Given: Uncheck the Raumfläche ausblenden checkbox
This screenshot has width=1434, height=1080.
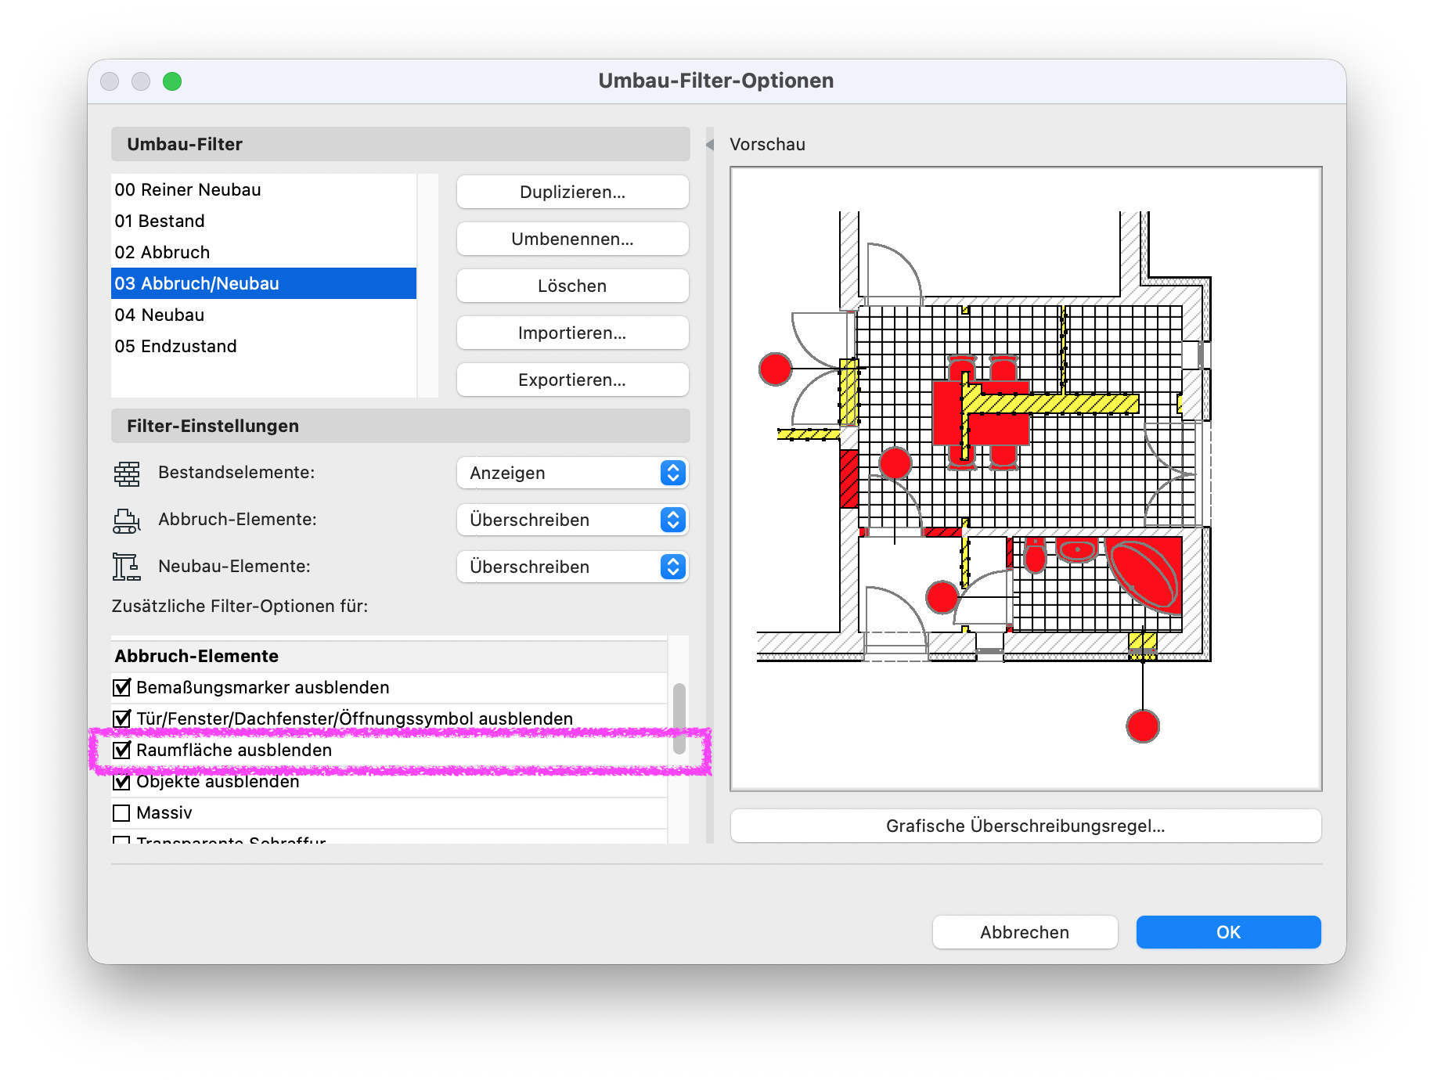Looking at the screenshot, I should 122,750.
